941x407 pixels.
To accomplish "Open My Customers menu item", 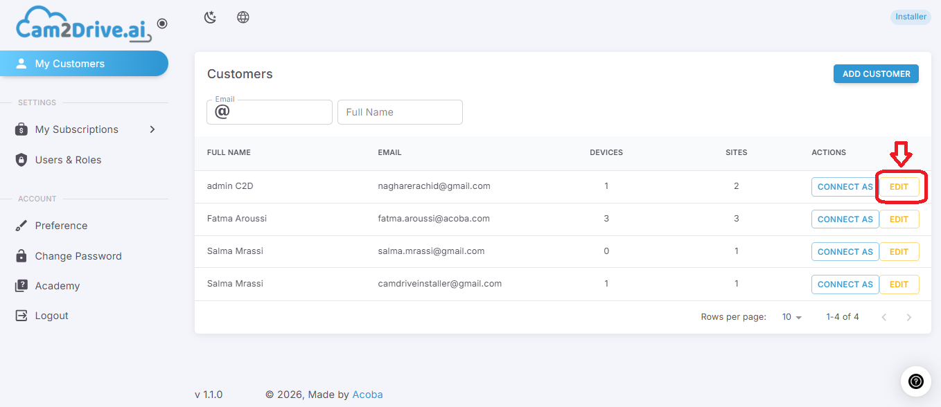I will click(84, 64).
